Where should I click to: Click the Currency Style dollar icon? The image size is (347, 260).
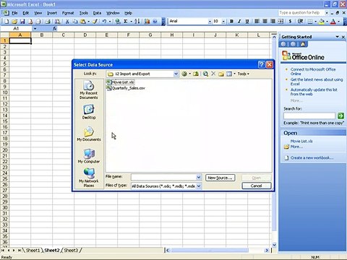[x=290, y=22]
